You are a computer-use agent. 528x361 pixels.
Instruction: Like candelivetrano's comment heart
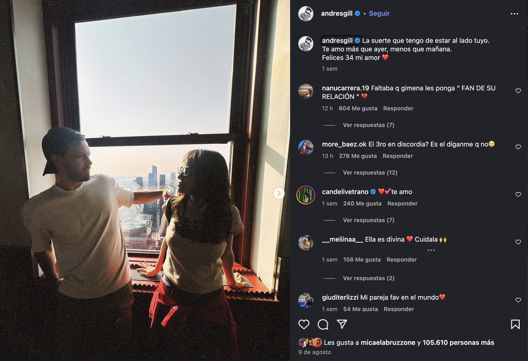[518, 195]
